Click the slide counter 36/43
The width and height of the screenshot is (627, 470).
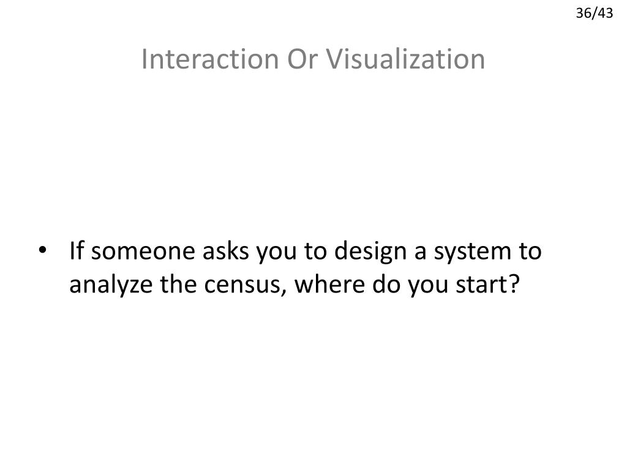(x=594, y=13)
